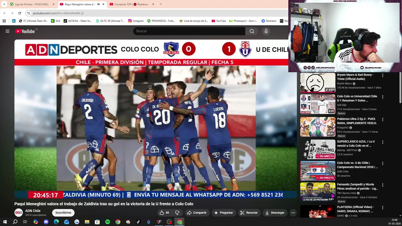
Task: Open the ADN Chile channel avatar
Action: [19, 213]
